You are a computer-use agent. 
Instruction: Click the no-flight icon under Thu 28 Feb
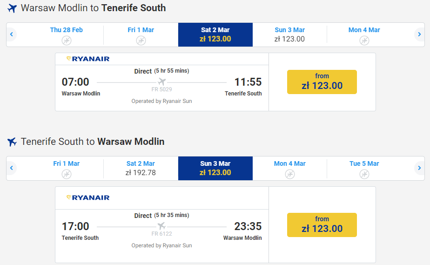click(x=67, y=41)
